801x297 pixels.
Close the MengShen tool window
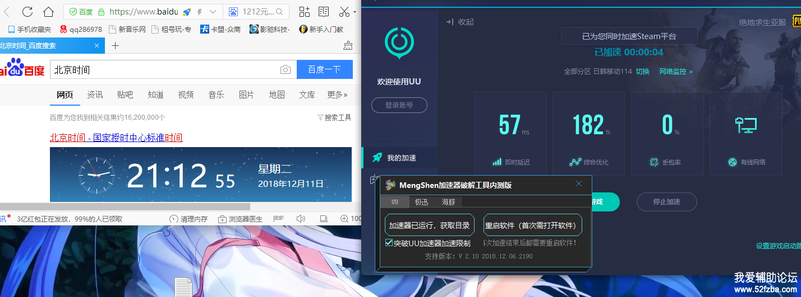click(x=579, y=184)
